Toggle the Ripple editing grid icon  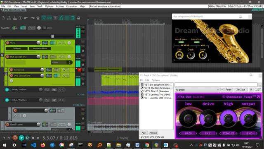click(55, 18)
